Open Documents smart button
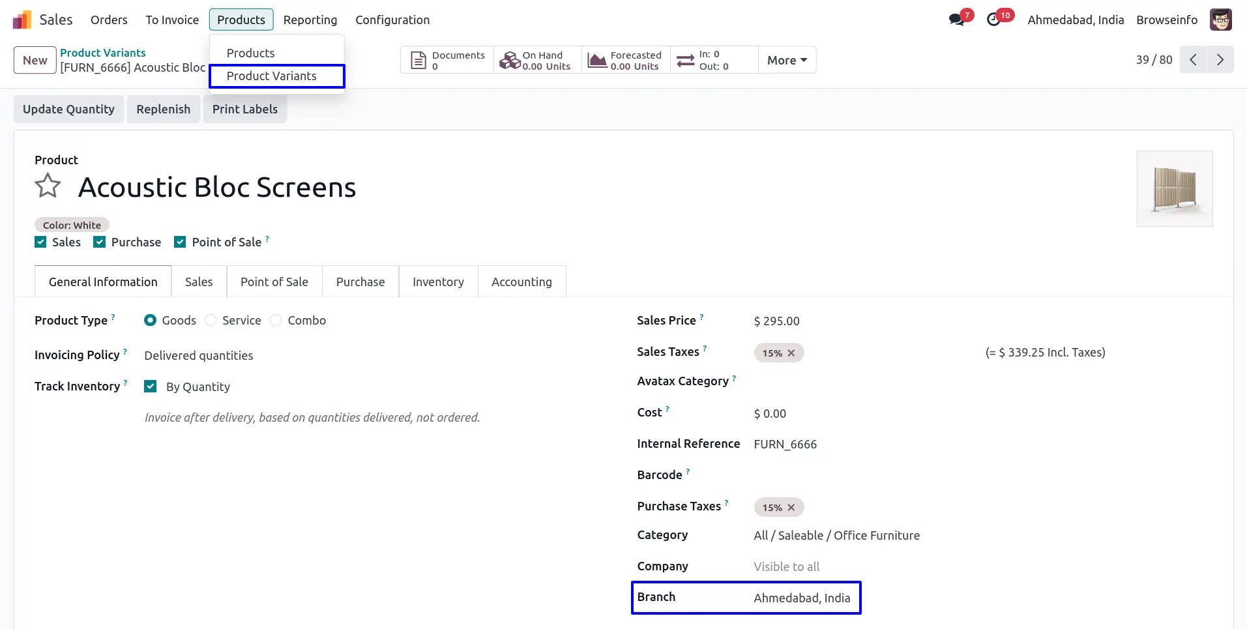The width and height of the screenshot is (1247, 629). [x=448, y=60]
